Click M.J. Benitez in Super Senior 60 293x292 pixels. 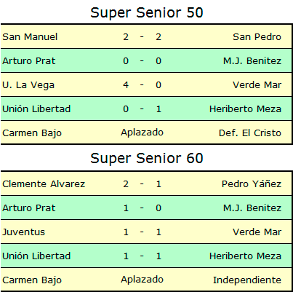pyautogui.click(x=252, y=208)
